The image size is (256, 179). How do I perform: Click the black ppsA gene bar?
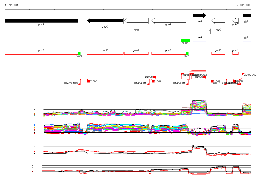coord(41,21)
